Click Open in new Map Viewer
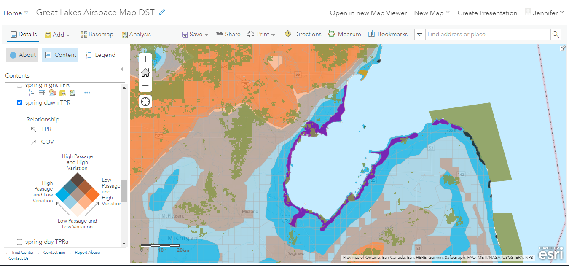The image size is (569, 266). [x=368, y=13]
